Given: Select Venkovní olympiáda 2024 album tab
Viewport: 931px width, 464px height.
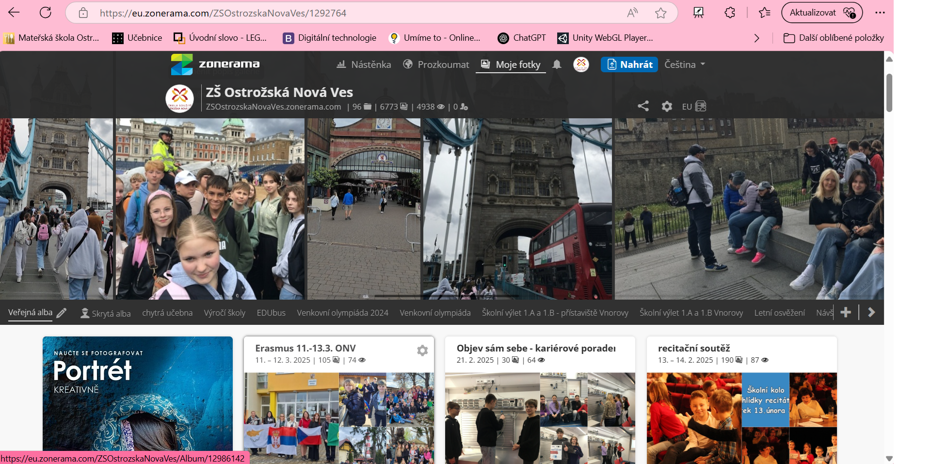Looking at the screenshot, I should [x=342, y=313].
